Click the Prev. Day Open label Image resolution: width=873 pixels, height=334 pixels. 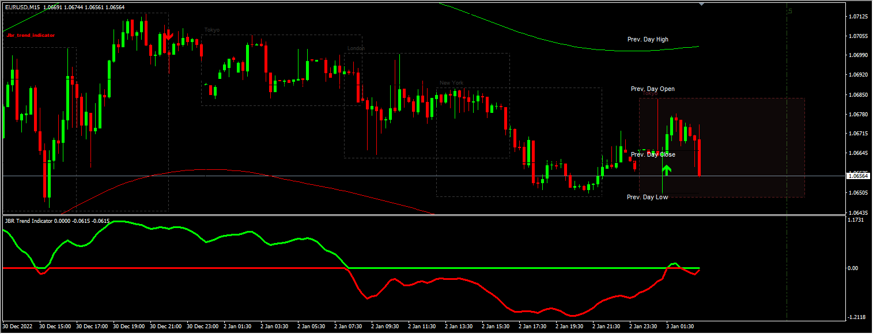(x=653, y=89)
